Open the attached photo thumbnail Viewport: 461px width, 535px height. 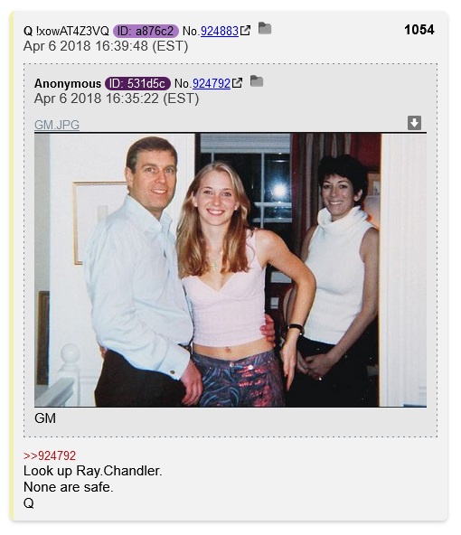point(230,270)
